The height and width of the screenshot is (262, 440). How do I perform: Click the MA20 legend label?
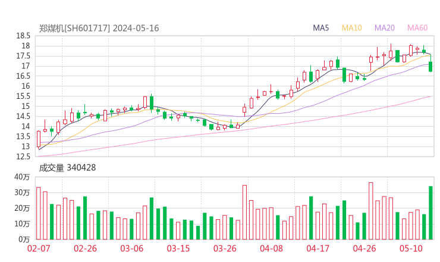click(385, 28)
